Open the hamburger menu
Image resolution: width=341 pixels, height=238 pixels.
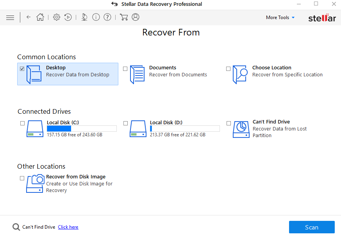pyautogui.click(x=10, y=18)
